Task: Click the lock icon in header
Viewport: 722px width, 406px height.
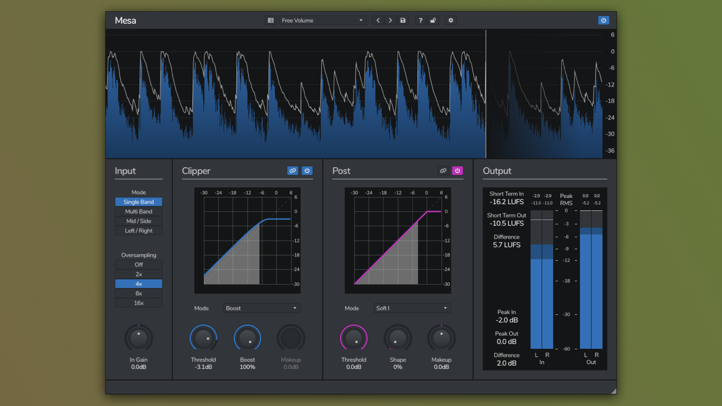Action: click(x=433, y=20)
